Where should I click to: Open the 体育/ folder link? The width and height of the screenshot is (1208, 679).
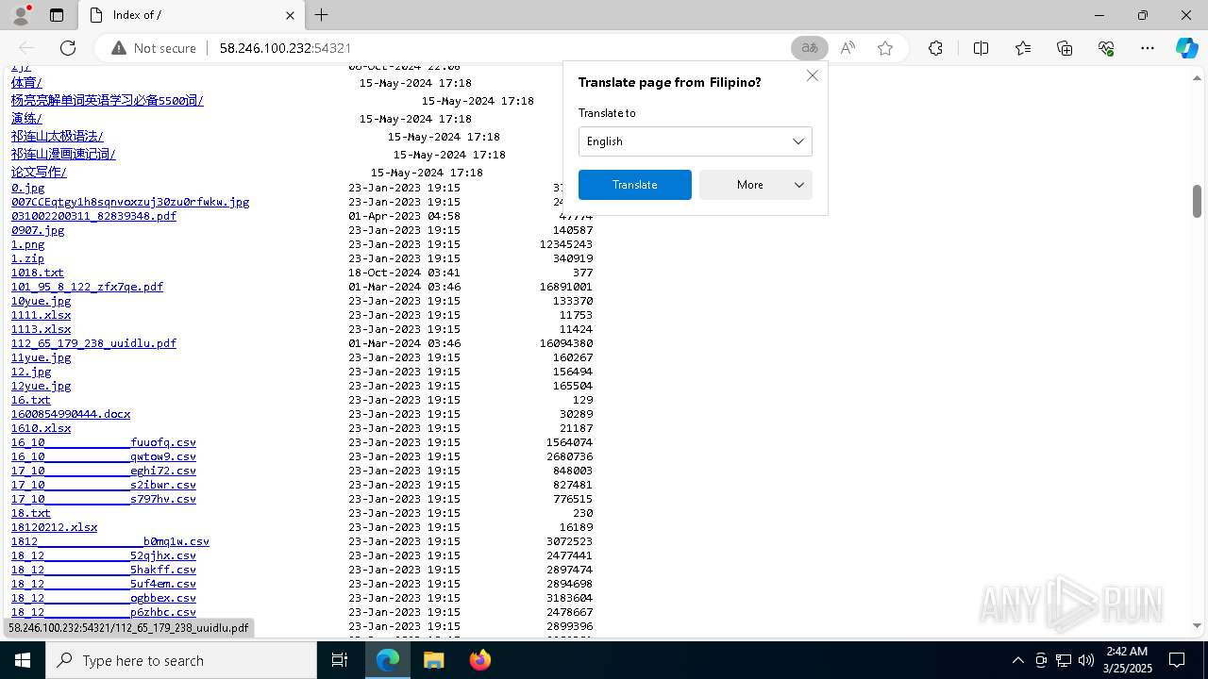tap(26, 83)
